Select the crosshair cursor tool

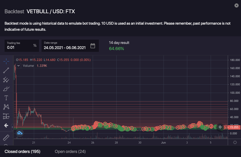6,61
